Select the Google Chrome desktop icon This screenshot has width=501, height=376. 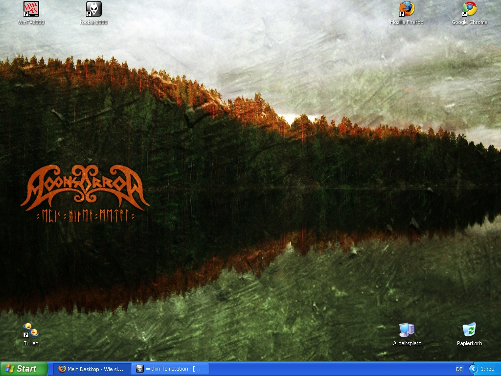pos(469,9)
